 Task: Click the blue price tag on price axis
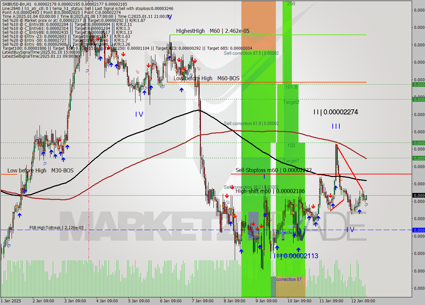coord(418,230)
